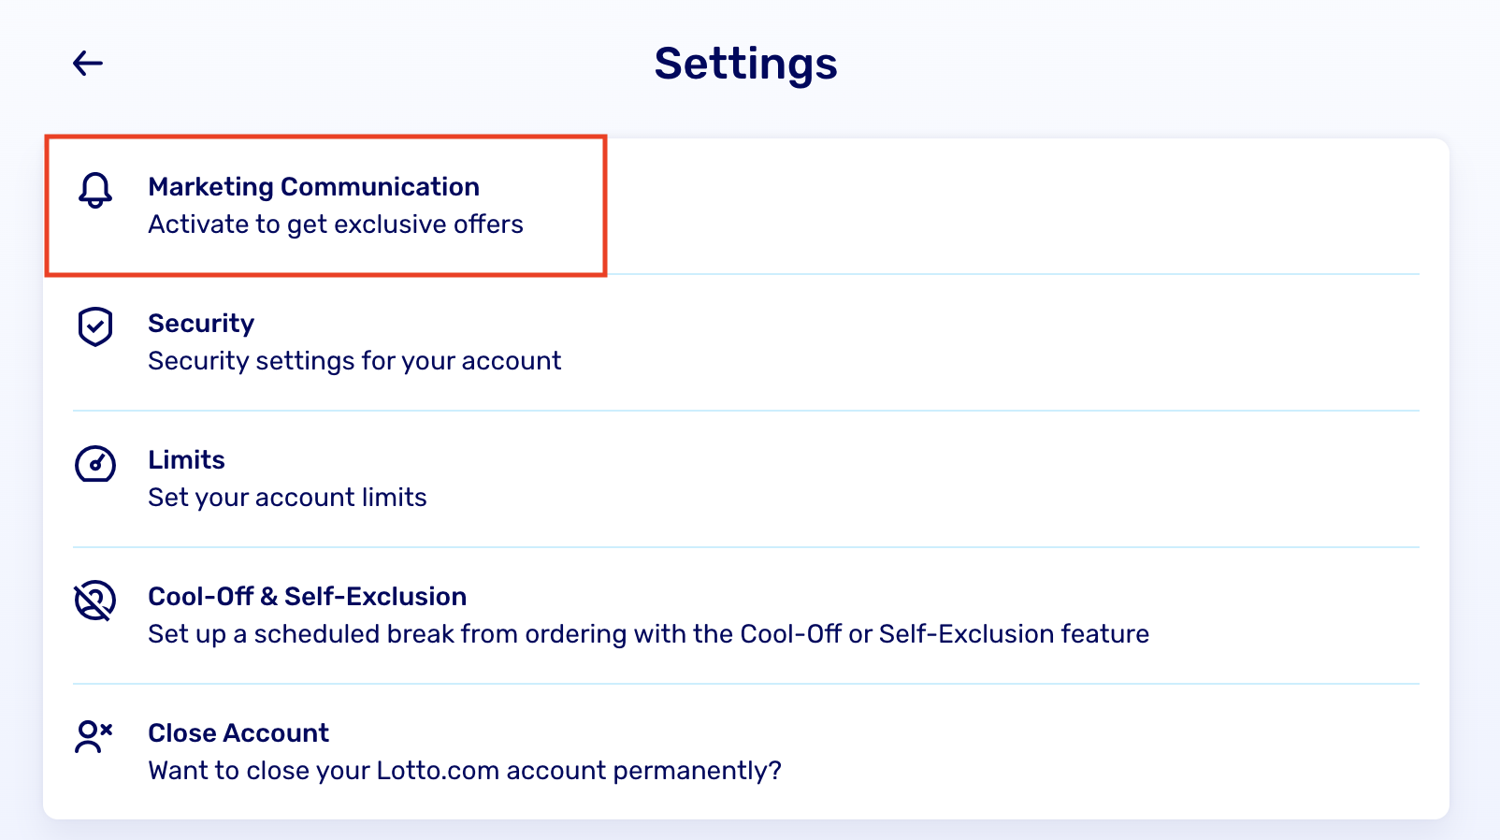Click empty area right of Security row
This screenshot has width=1500, height=840.
click(x=991, y=342)
